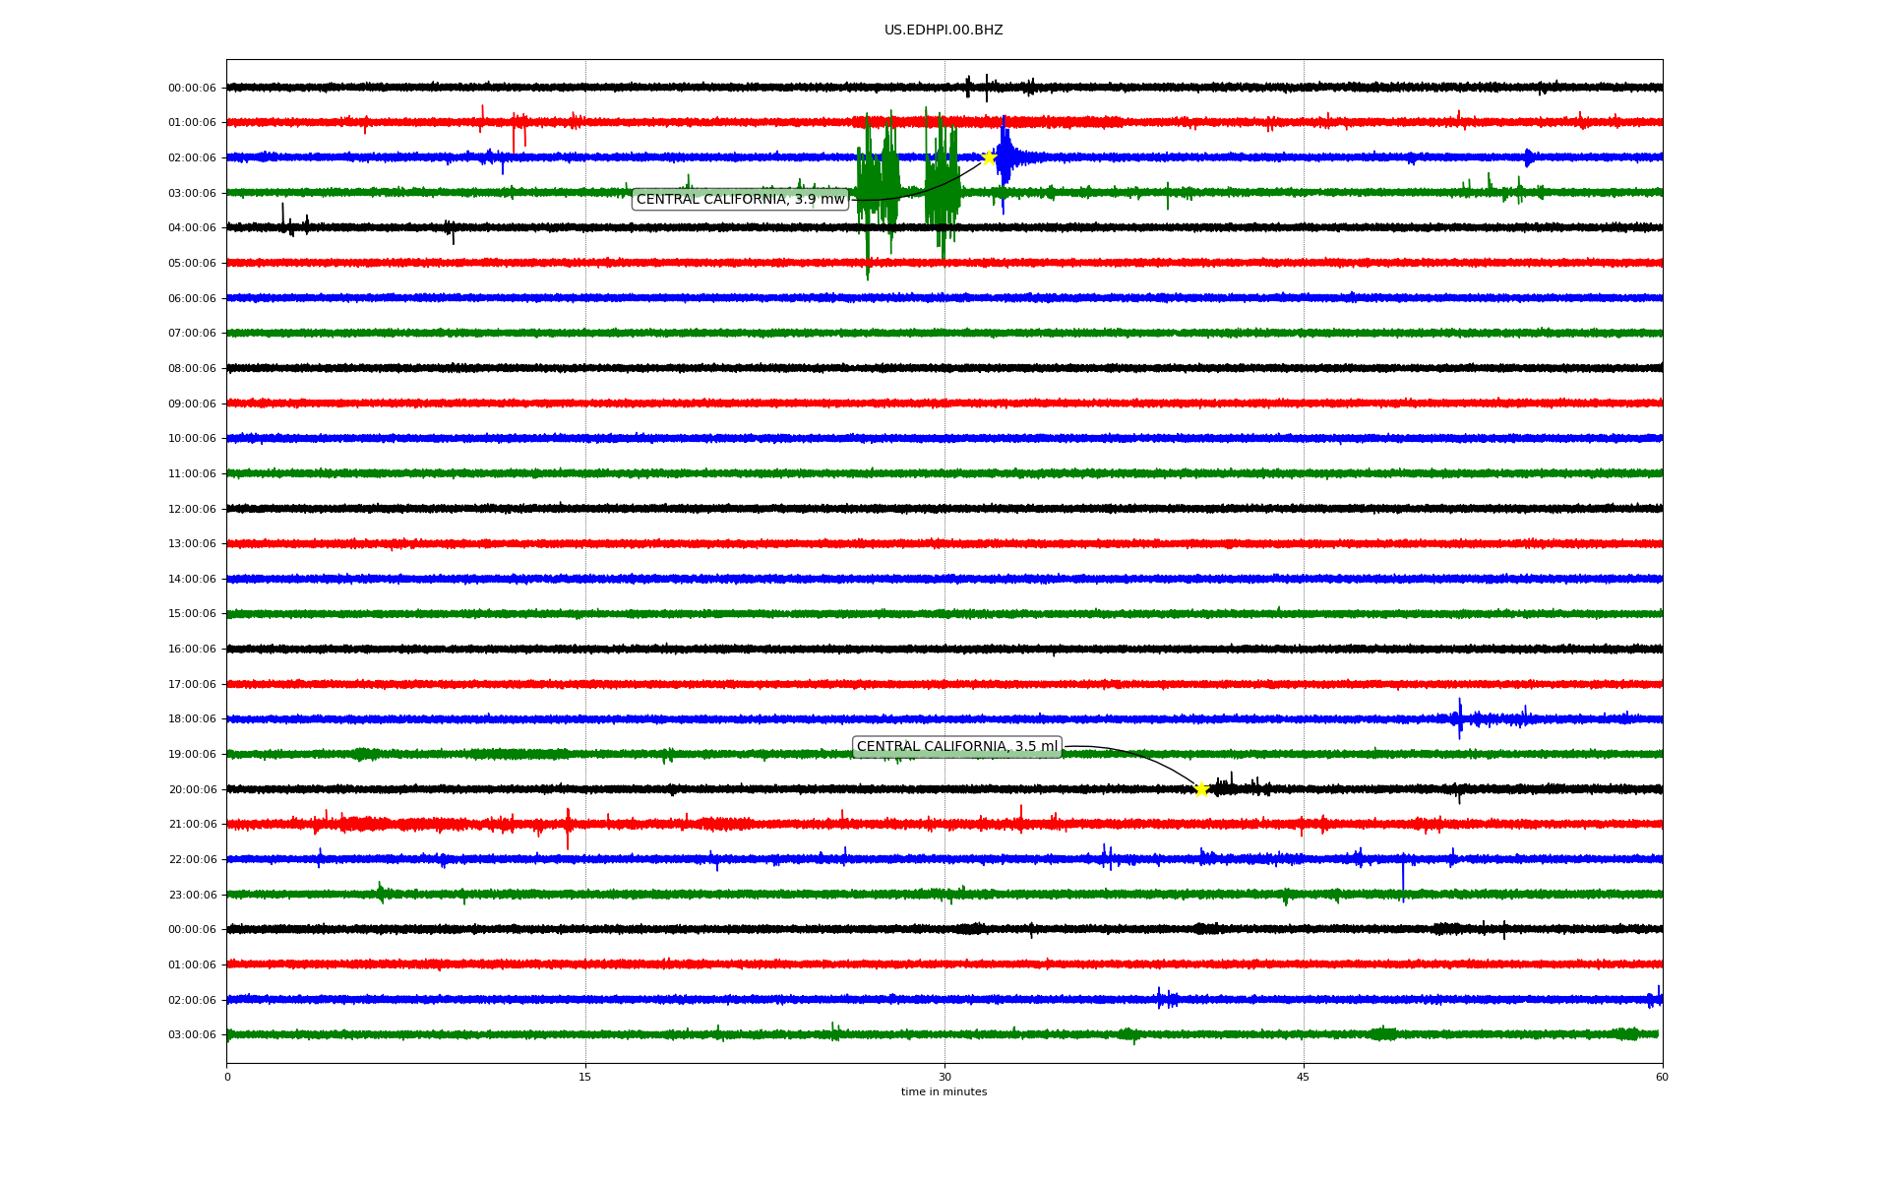Click the 60 tick label on x-axis
The height and width of the screenshot is (1181, 1889).
click(x=1662, y=1078)
